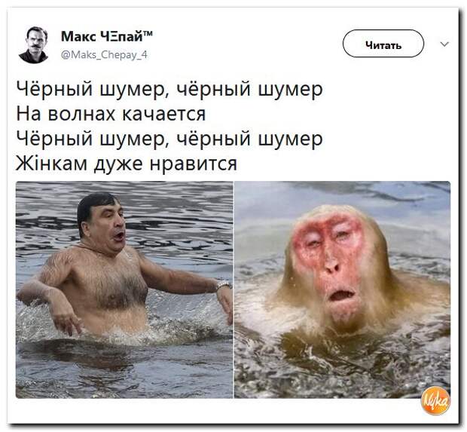The width and height of the screenshot is (467, 432).
Task: Click the monkey's open mouth
Action: pos(341,295)
